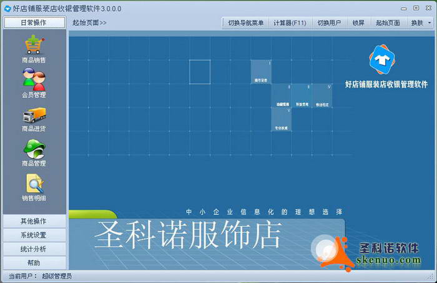Expand the 换肤 skin dropdown
This screenshot has height=283, width=437.
coord(419,22)
